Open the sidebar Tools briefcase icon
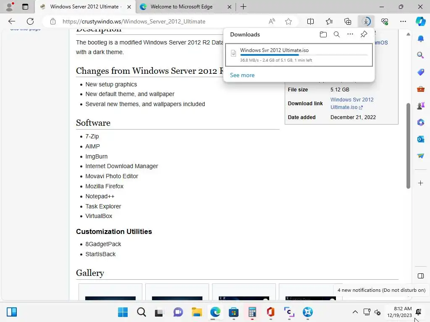The image size is (430, 322). click(x=420, y=89)
